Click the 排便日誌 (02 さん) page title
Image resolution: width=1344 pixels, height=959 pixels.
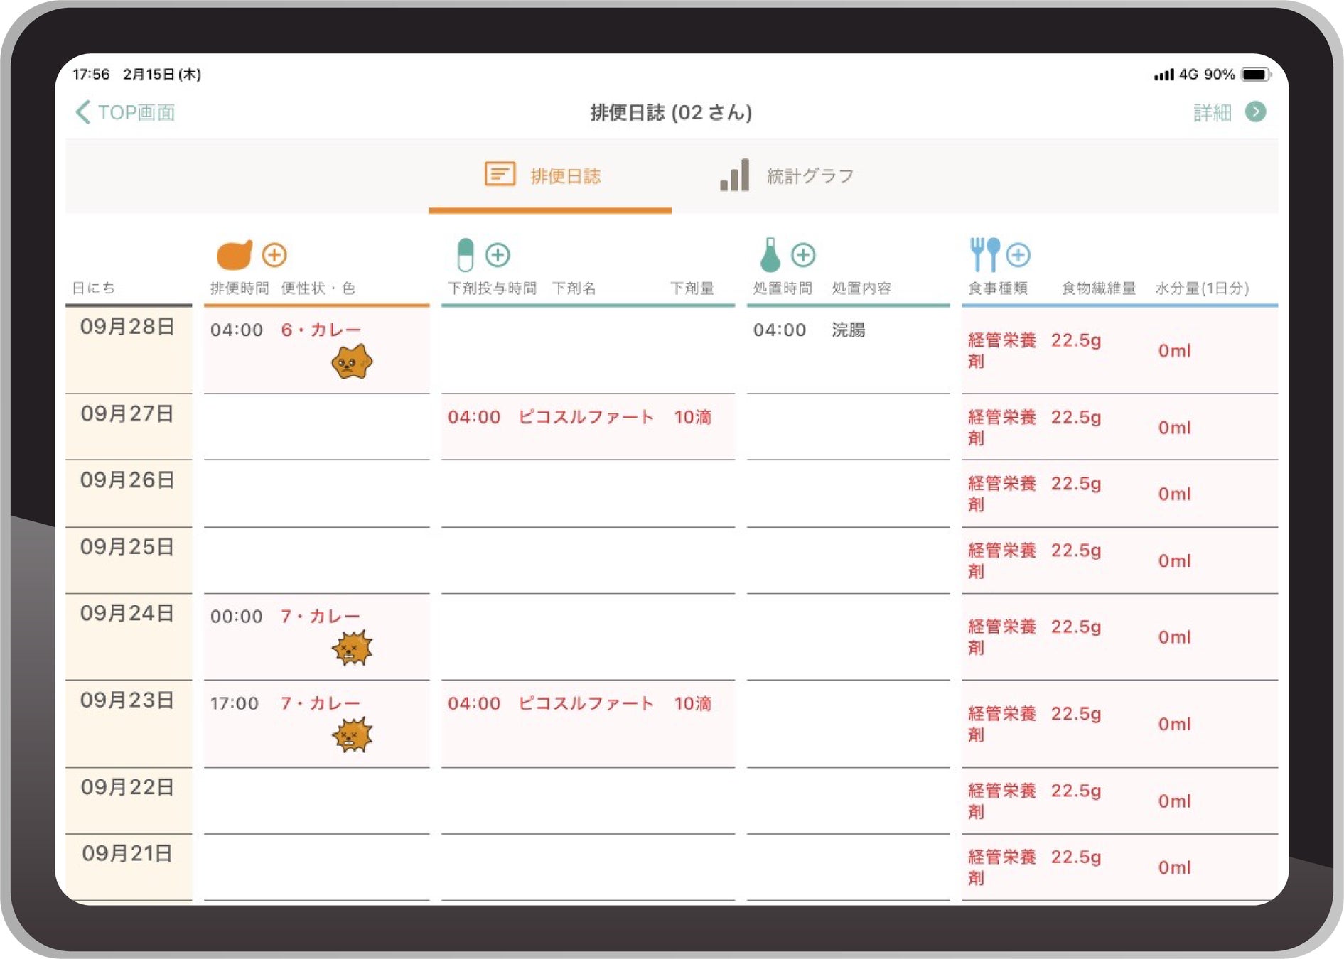point(672,112)
